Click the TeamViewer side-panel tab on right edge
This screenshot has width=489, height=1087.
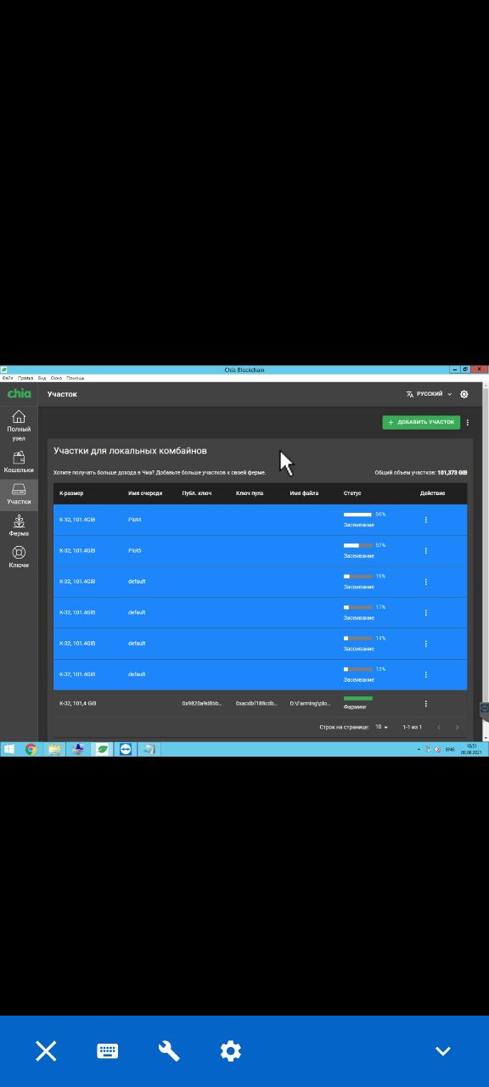(485, 710)
